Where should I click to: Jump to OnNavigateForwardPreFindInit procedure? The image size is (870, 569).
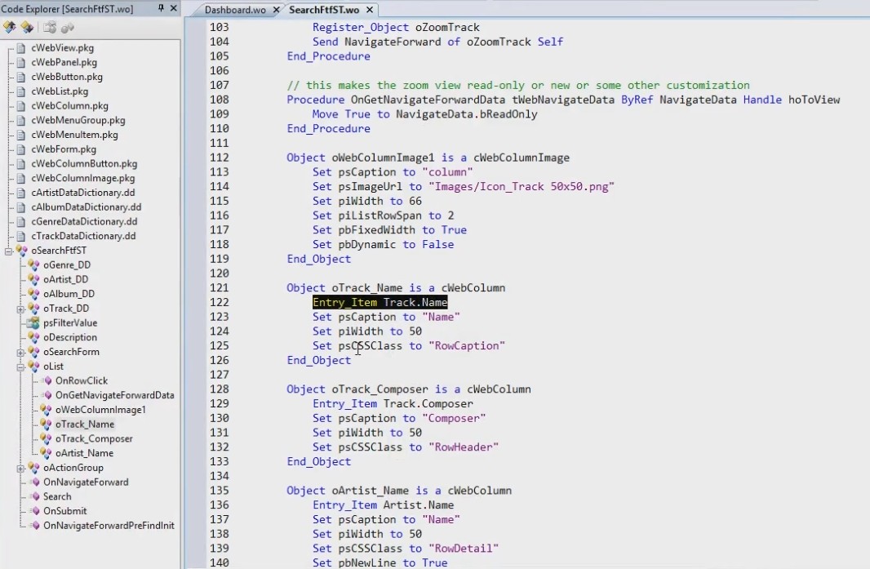109,526
